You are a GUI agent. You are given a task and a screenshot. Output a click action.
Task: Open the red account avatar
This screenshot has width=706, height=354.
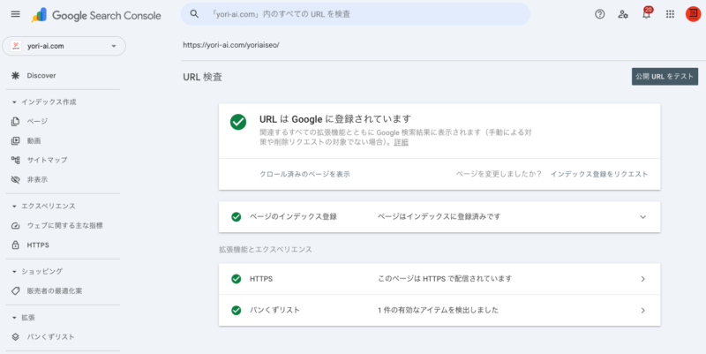[x=693, y=14]
